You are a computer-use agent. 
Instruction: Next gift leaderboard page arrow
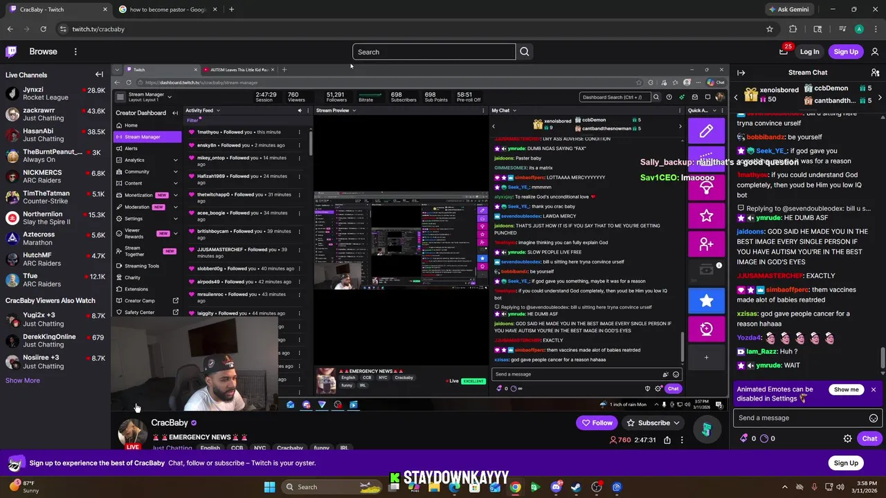[x=880, y=98]
